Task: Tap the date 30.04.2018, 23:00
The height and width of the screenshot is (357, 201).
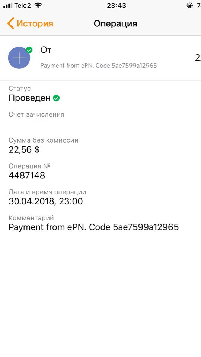Action: click(45, 201)
